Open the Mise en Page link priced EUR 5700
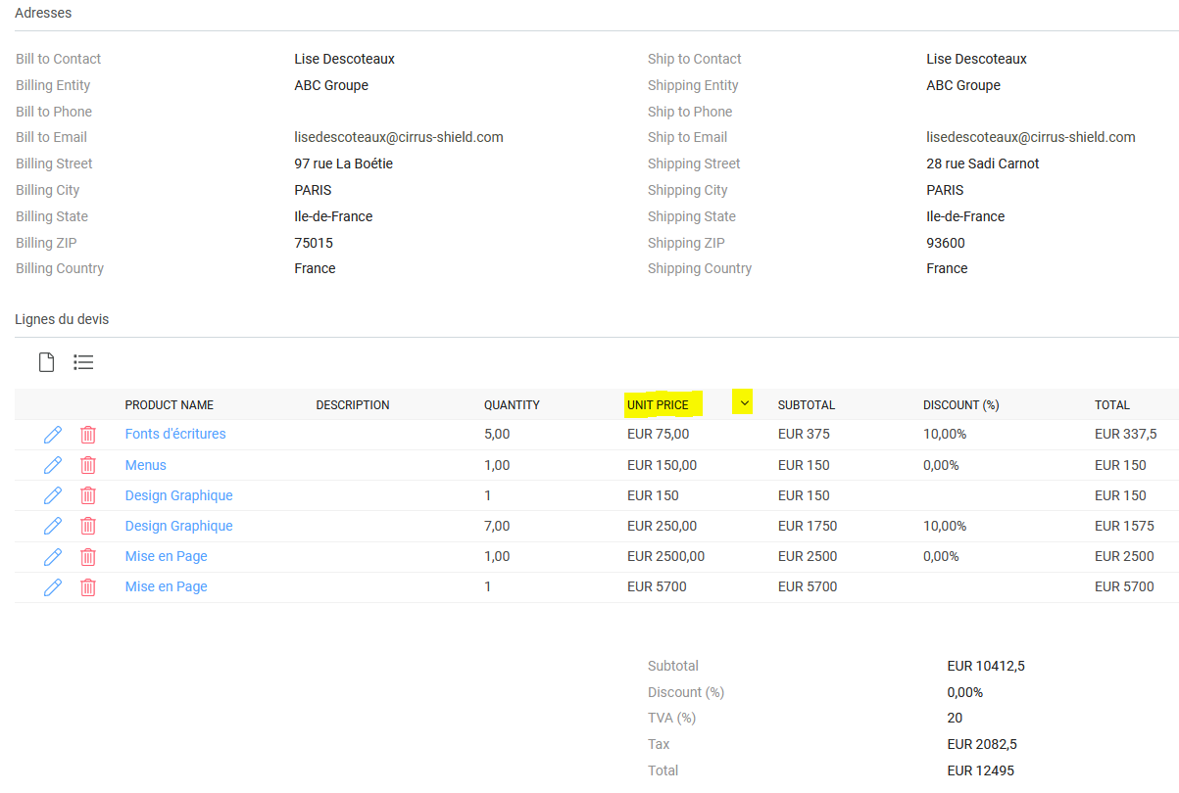Screen dimensions: 1179x793 pos(166,586)
